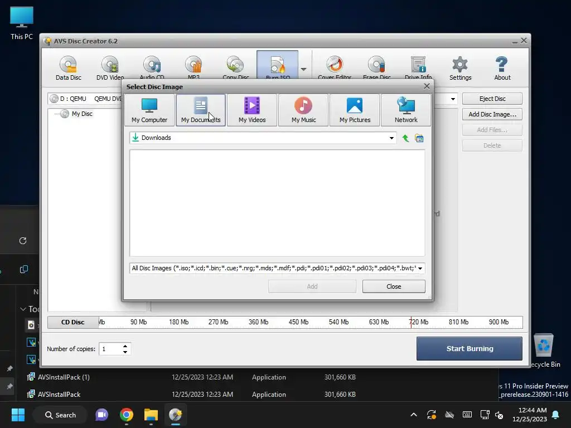The image size is (571, 428).
Task: Expand the Downloads folder path dropdown
Action: [x=391, y=138]
